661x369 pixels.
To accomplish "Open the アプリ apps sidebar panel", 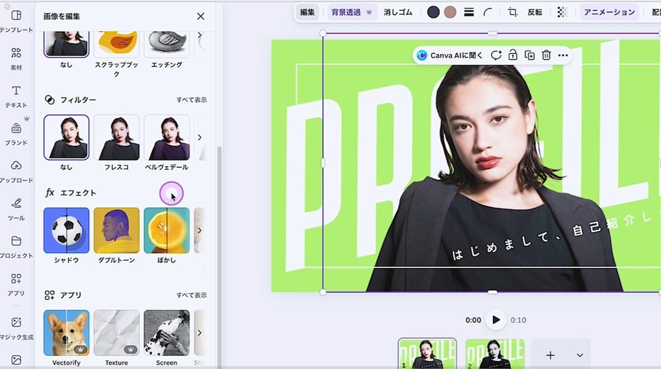I will 16,284.
